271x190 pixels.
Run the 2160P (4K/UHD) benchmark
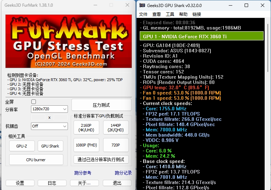pyautogui.click(x=86, y=127)
